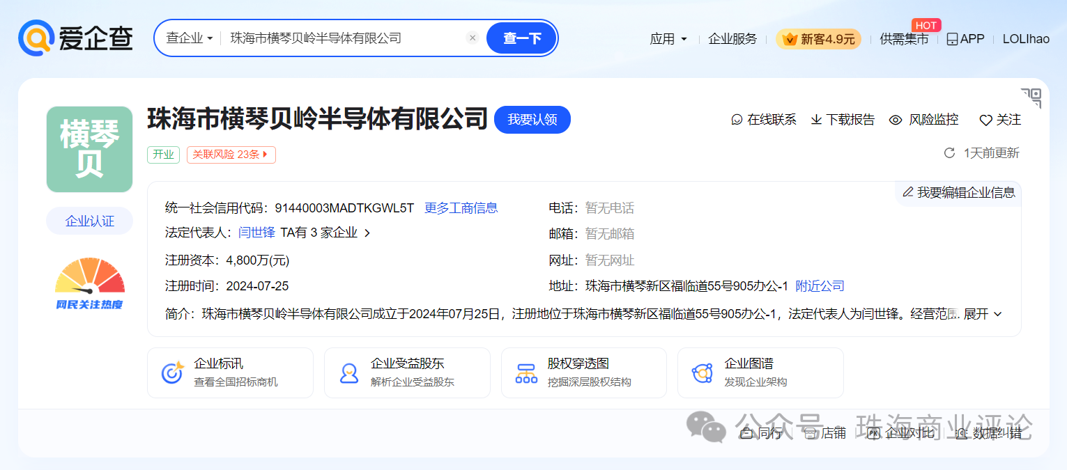The height and width of the screenshot is (470, 1067).
Task: Expand the TA有3家企业 chevron
Action: 367,233
